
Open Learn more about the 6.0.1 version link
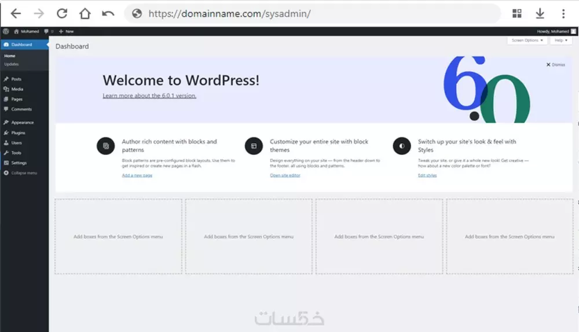tap(149, 95)
